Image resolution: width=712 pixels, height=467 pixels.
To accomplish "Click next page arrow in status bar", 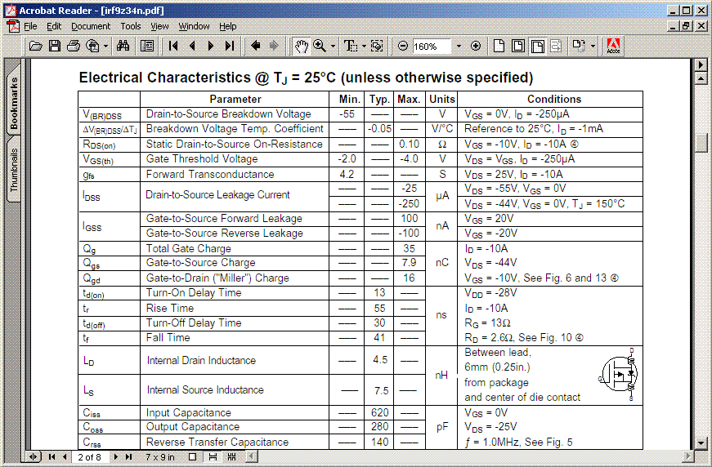I will coord(116,457).
